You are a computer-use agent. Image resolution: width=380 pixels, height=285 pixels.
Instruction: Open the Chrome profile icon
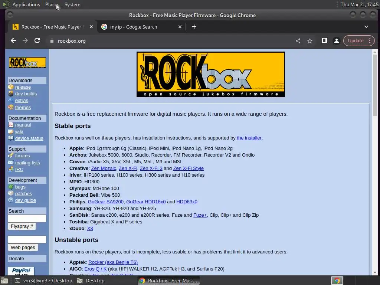click(336, 41)
